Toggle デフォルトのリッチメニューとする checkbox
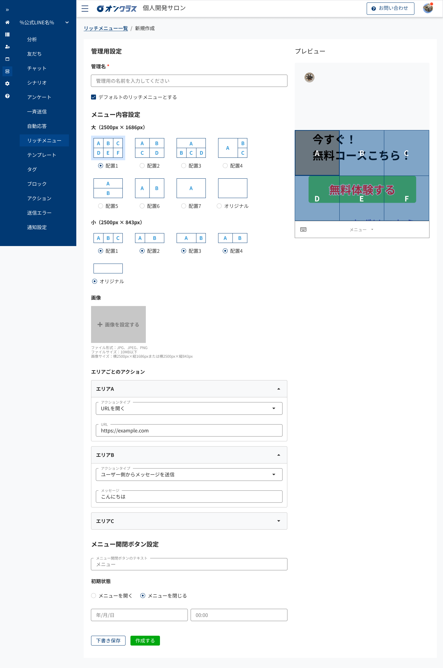443x668 pixels. [94, 97]
